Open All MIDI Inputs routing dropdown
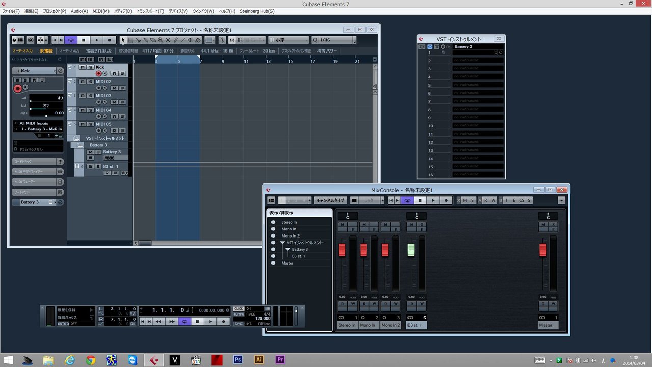 tap(38, 123)
